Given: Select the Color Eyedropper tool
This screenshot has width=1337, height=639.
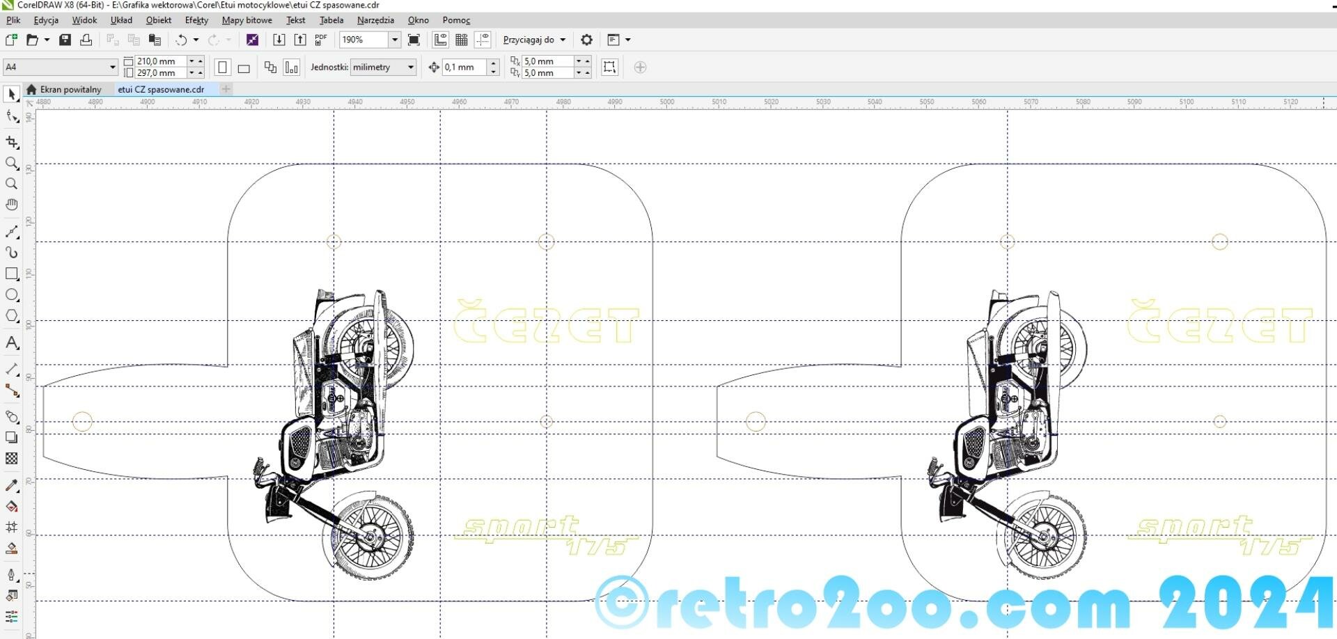Looking at the screenshot, I should pos(12,486).
